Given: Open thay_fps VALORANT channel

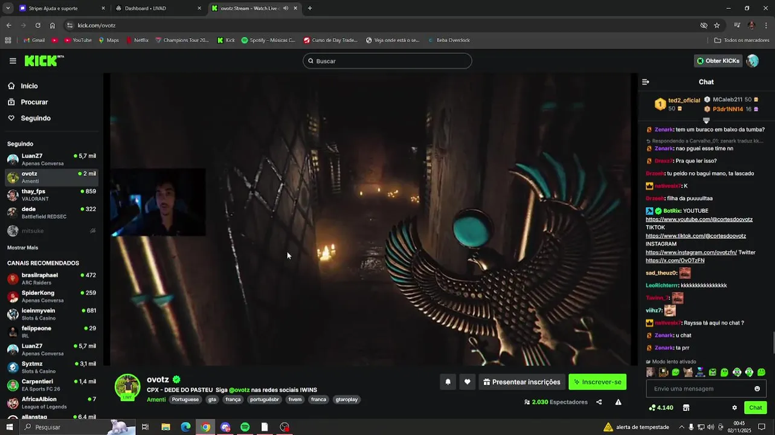Looking at the screenshot, I should pos(51,195).
